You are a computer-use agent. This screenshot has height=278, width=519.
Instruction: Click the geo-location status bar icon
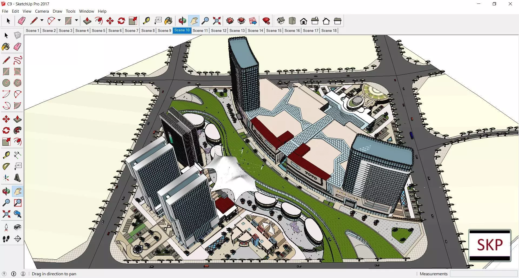[x=4, y=274]
